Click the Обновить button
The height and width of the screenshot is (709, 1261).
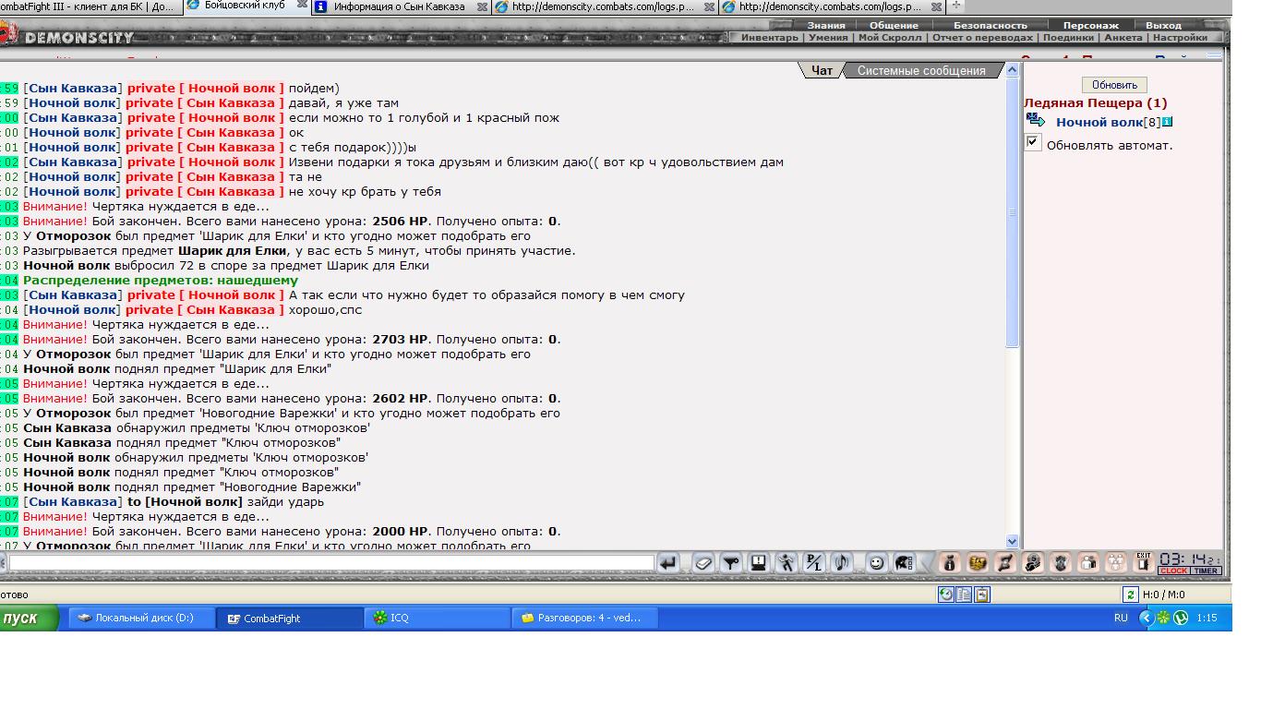(1114, 85)
